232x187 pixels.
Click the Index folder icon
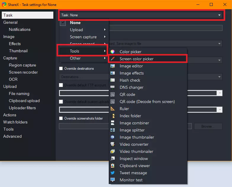point(113,116)
